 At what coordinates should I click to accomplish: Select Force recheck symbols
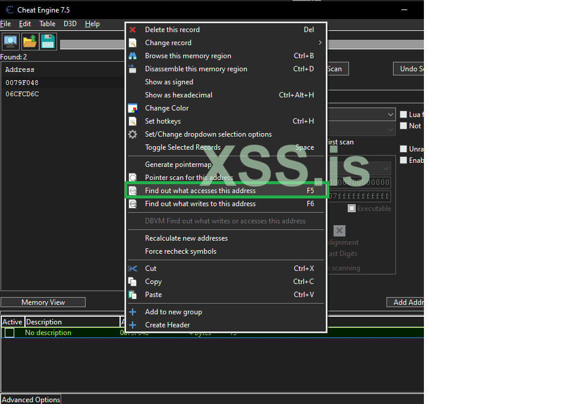[227, 251]
